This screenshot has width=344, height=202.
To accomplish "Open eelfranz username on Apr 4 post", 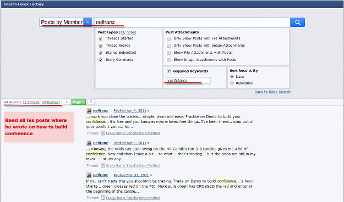I will click(101, 110).
